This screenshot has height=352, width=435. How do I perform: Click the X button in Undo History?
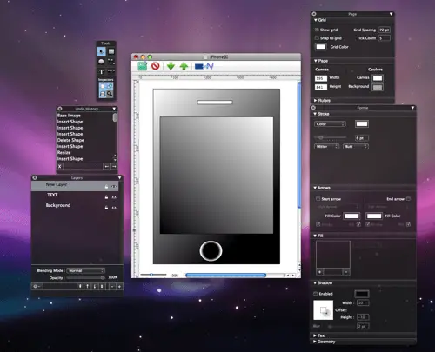tap(59, 166)
